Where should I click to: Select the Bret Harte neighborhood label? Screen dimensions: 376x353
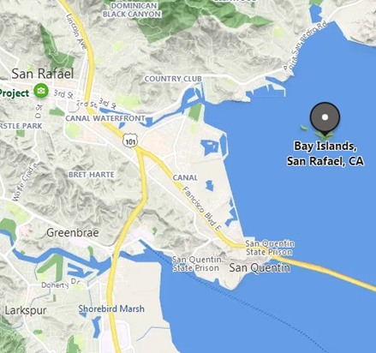(x=92, y=175)
